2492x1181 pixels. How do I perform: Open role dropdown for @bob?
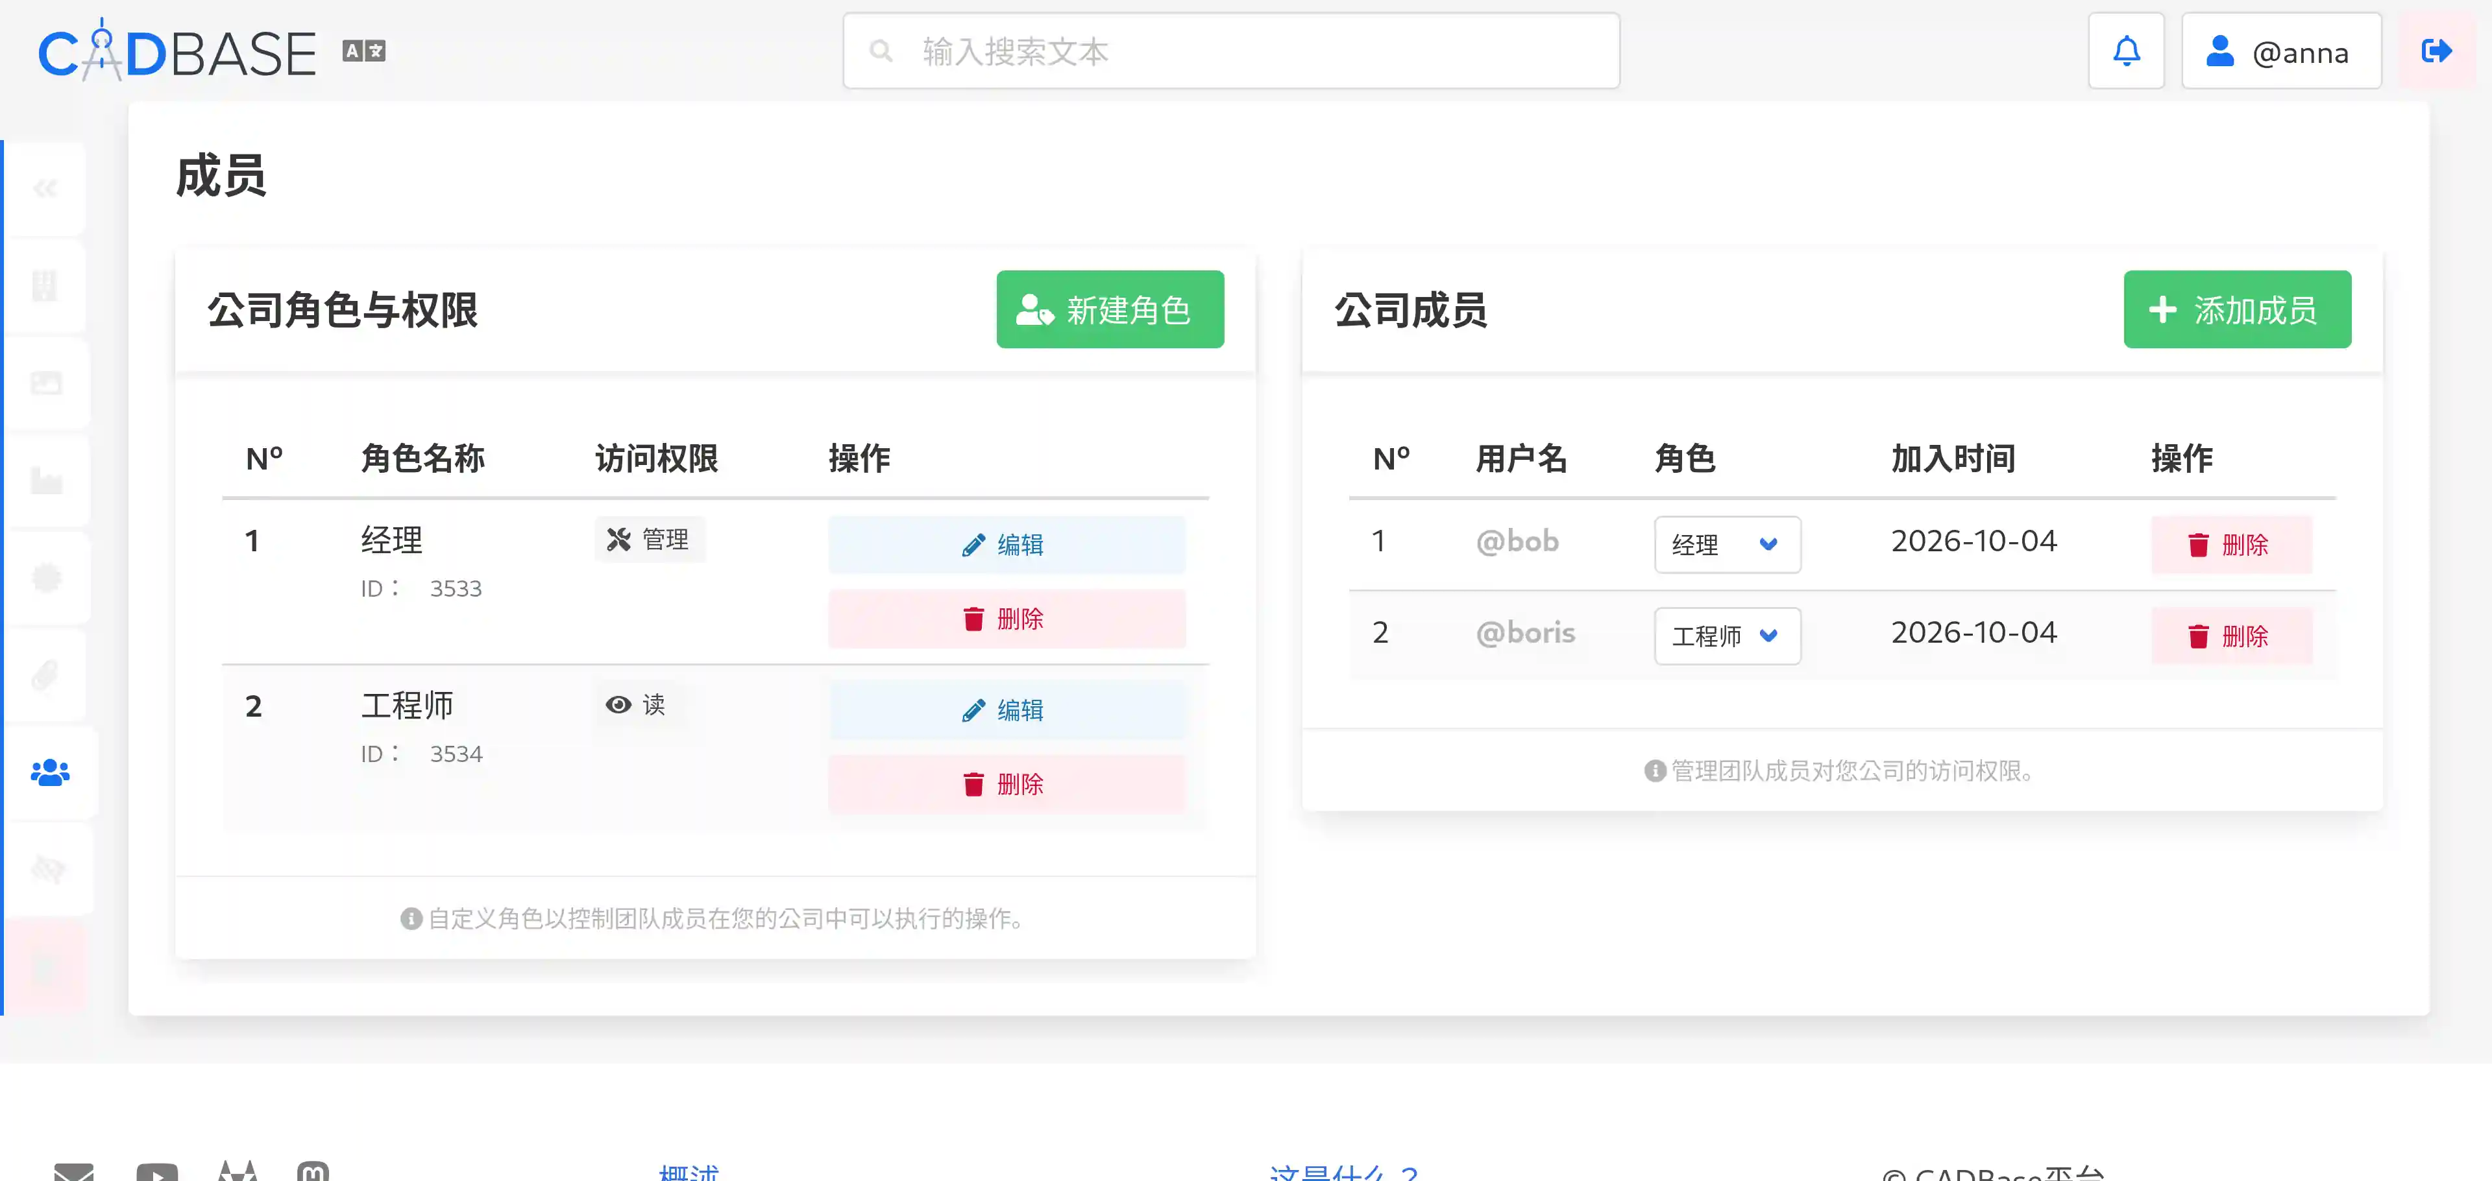coord(1727,545)
